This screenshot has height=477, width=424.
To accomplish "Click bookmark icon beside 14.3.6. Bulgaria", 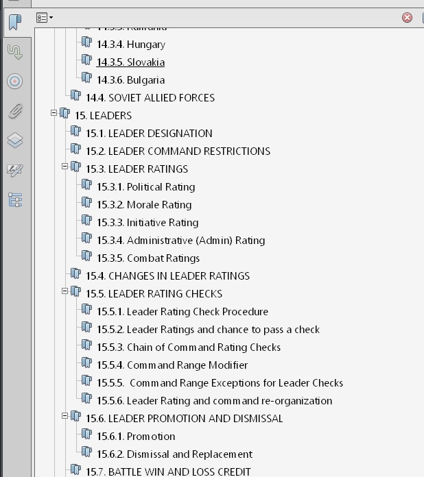I will pos(86,77).
